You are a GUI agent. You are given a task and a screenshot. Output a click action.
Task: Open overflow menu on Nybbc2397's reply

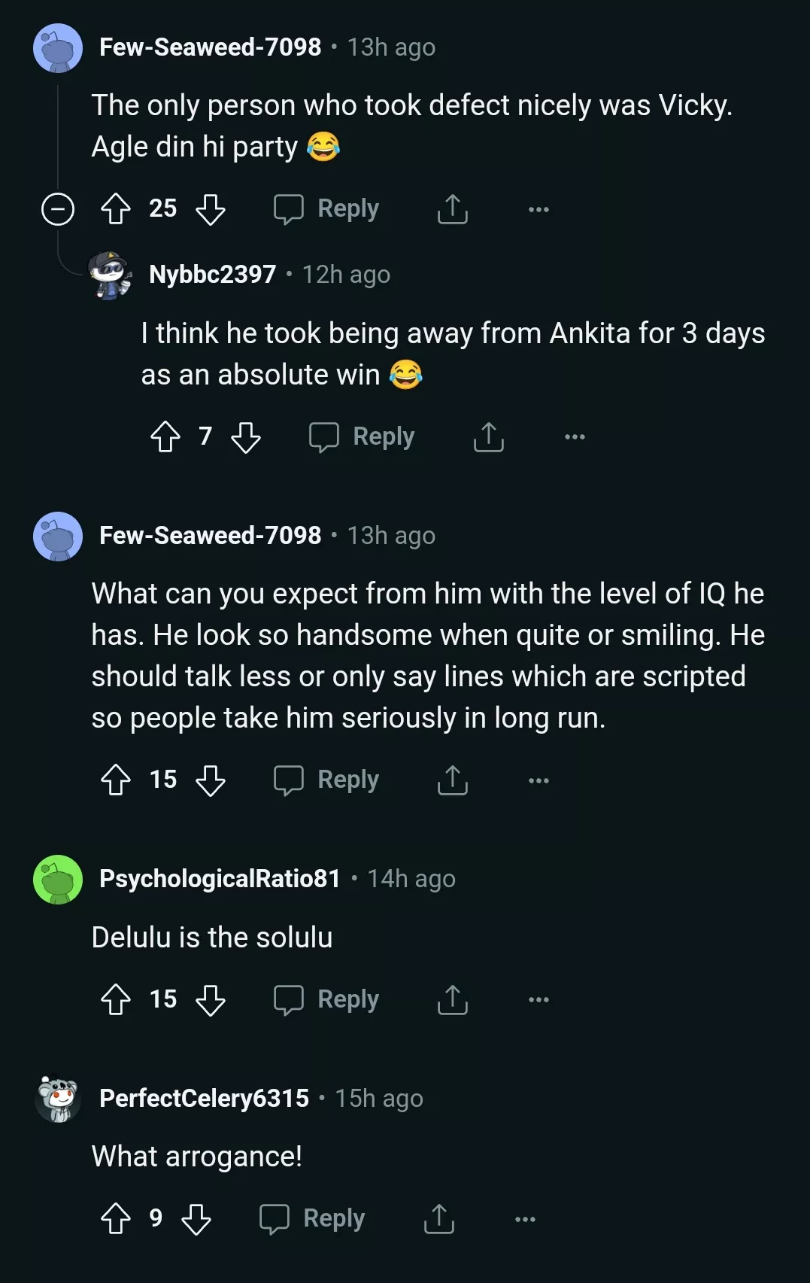pyautogui.click(x=575, y=436)
